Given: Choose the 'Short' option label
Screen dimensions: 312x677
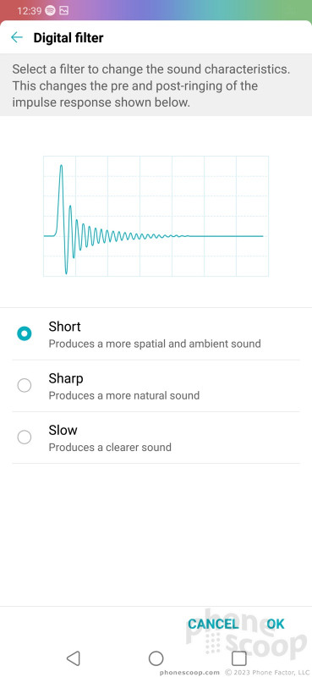Looking at the screenshot, I should (65, 327).
